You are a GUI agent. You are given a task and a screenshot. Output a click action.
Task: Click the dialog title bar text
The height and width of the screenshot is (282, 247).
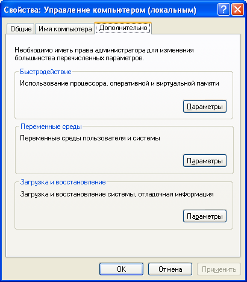tap(100, 10)
